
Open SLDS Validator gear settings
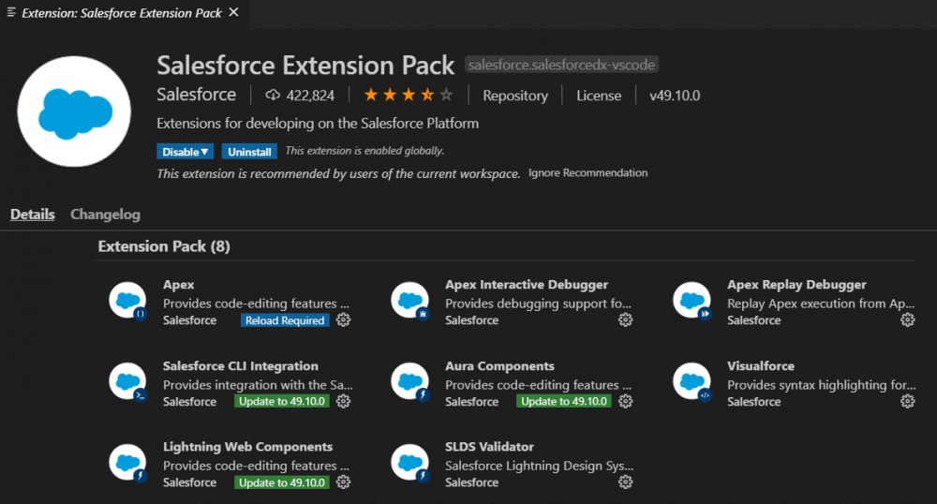click(625, 482)
